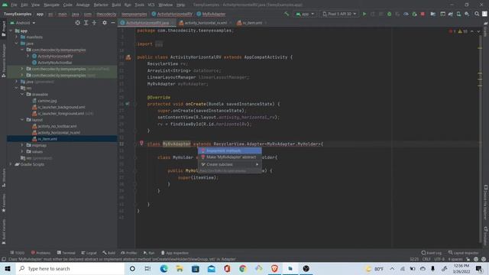Open Project panel gear options
489x275 pixels.
pyautogui.click(x=105, y=23)
